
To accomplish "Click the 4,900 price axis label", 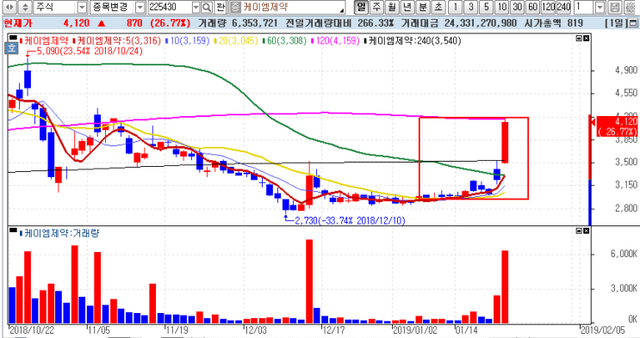I will coord(625,71).
